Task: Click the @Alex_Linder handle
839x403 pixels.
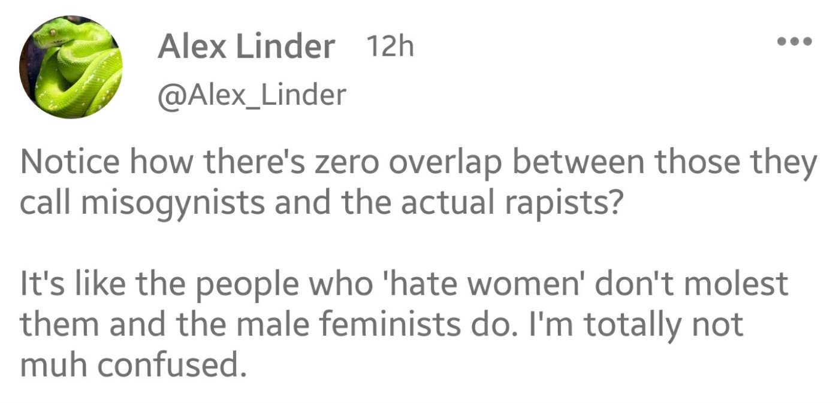Action: [x=252, y=94]
